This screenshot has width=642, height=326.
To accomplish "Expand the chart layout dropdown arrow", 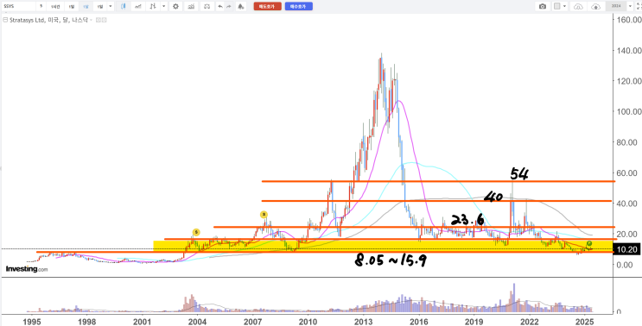I will tap(565, 6).
